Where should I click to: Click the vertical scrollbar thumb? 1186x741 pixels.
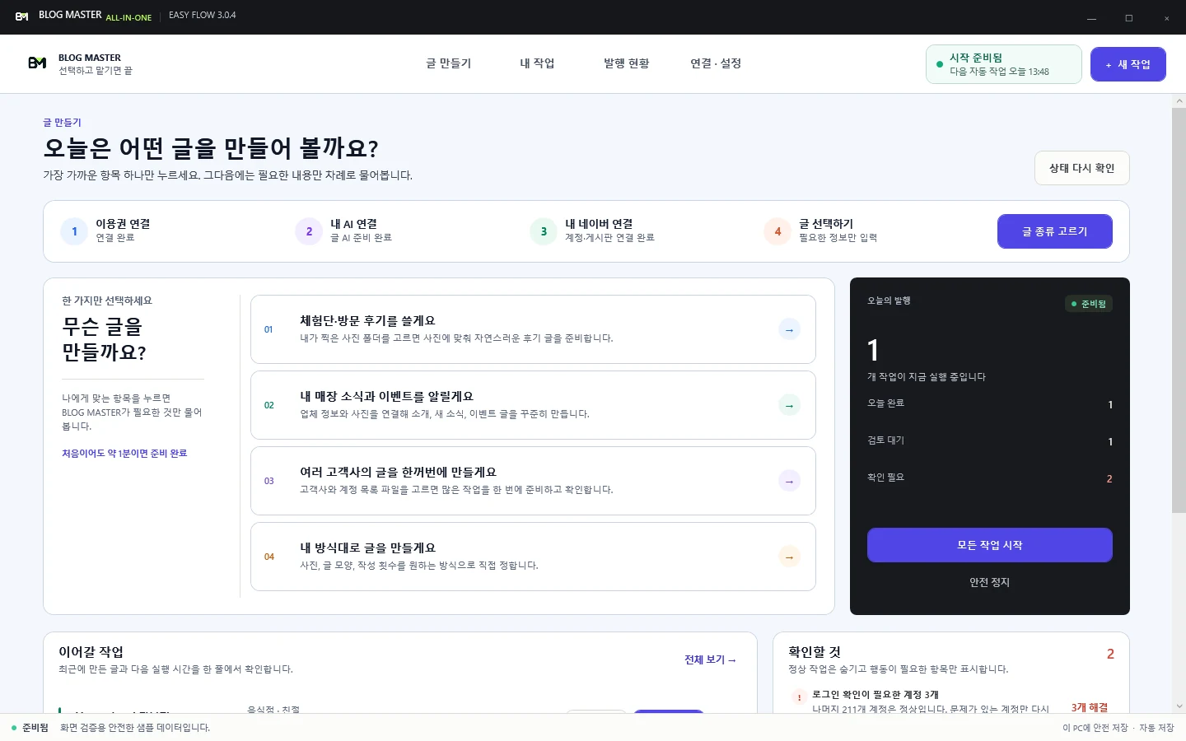[1179, 310]
